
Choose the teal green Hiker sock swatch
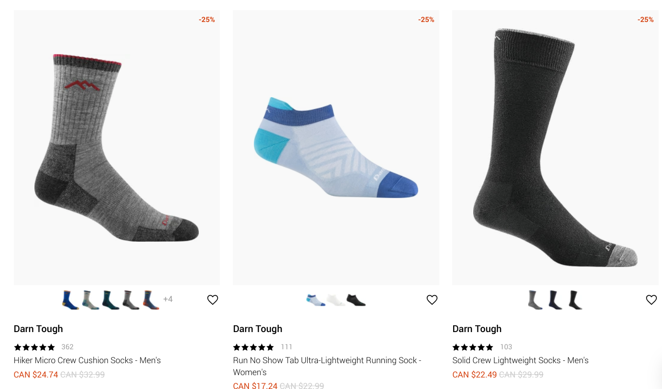click(110, 300)
